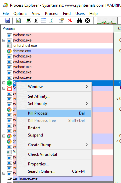Toggle the Show Lower Pane toolbar icon
The image size is (121, 183).
pos(44,21)
